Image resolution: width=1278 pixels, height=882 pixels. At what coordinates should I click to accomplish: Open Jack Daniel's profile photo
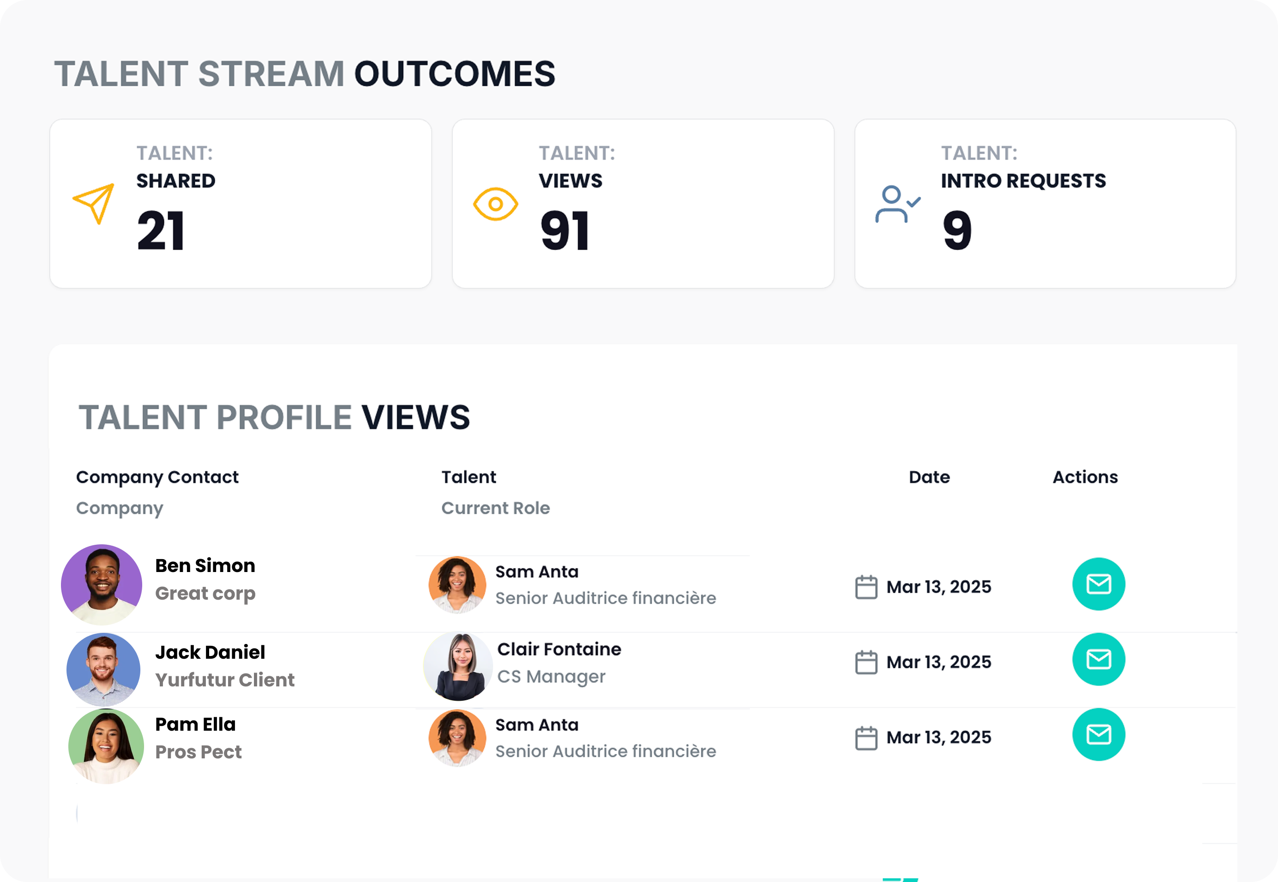click(103, 669)
